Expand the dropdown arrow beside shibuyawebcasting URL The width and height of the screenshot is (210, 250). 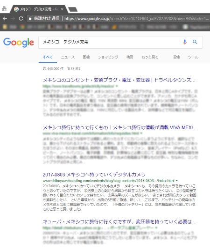177,181
